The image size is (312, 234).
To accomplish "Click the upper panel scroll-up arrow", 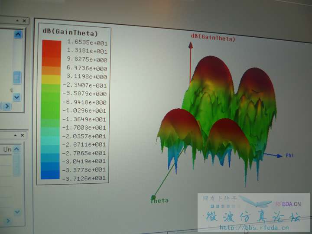I will [x=18, y=34].
